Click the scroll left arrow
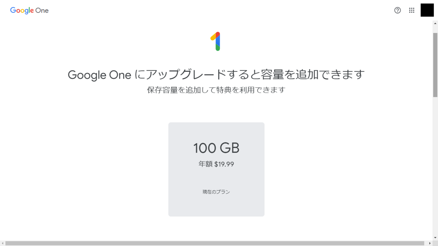Screen dimensions: 438x246 click(x=3, y=243)
